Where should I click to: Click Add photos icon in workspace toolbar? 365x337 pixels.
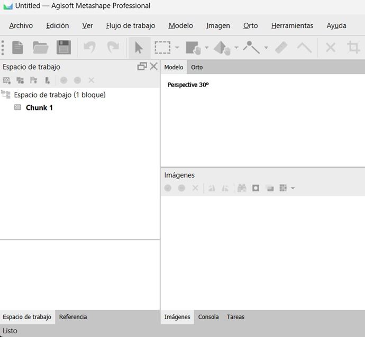20,80
